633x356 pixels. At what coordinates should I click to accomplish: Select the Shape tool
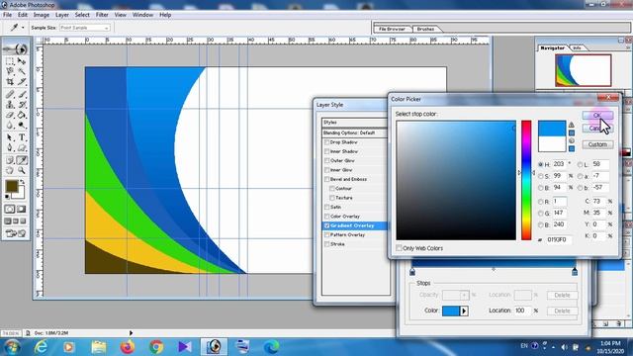tap(22, 147)
